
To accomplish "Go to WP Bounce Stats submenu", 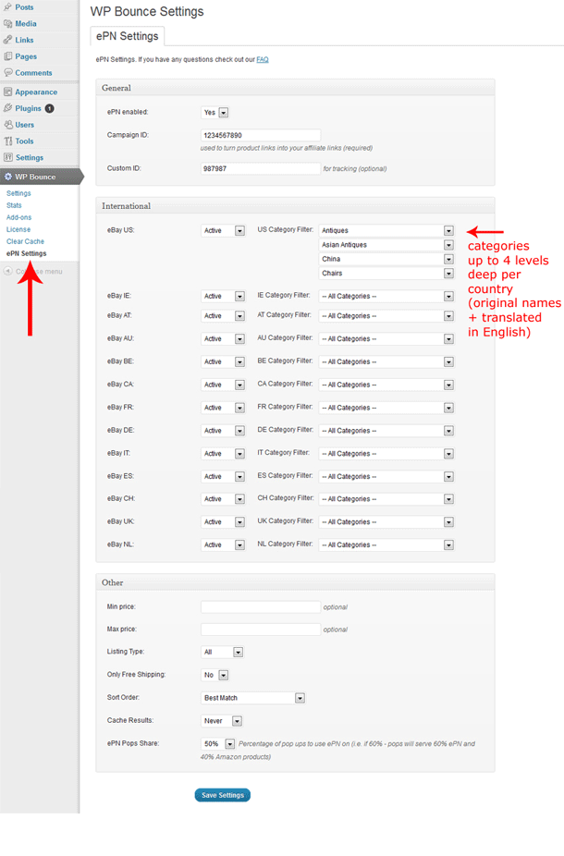I will tap(14, 205).
